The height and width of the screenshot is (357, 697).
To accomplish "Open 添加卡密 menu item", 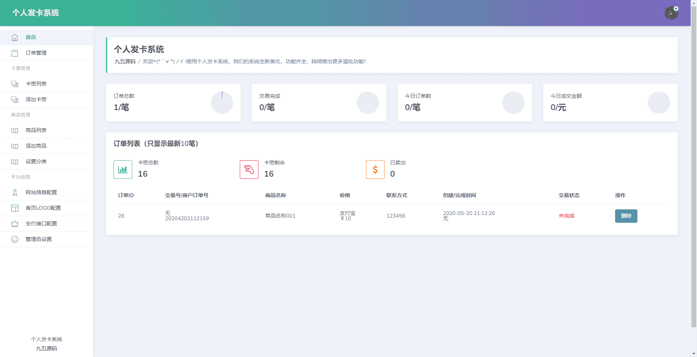I will tap(36, 100).
